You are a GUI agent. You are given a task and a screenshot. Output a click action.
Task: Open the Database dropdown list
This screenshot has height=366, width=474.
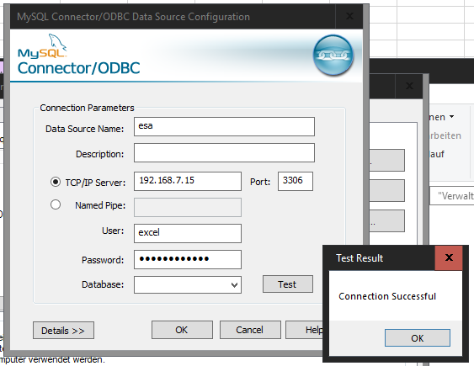point(234,284)
